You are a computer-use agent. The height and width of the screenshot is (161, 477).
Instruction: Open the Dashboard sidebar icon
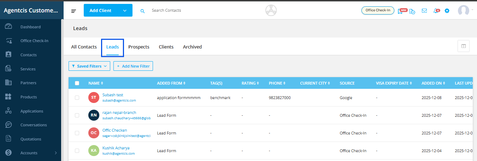click(x=9, y=27)
